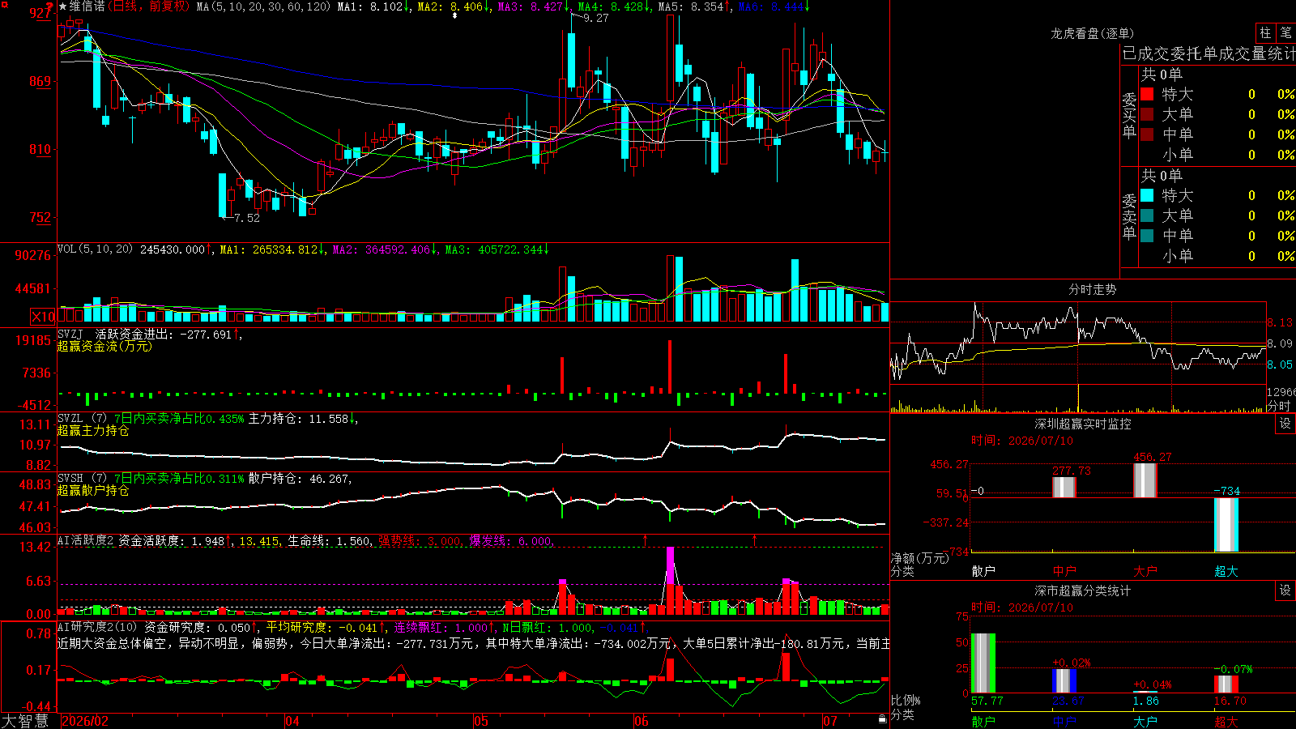Click the 龙虎看盘(逐单) panel title
The image size is (1296, 729).
[x=1092, y=33]
